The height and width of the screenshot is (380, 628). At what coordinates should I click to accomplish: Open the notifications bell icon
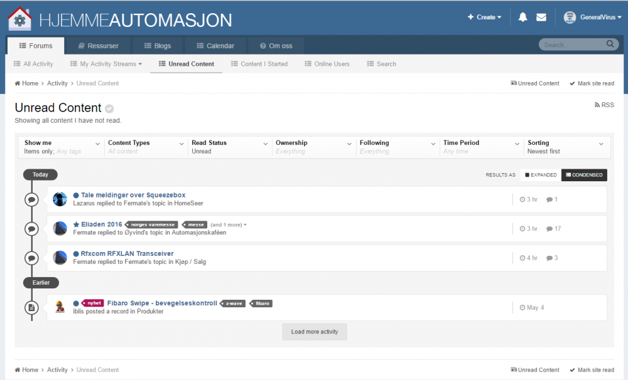click(x=522, y=18)
